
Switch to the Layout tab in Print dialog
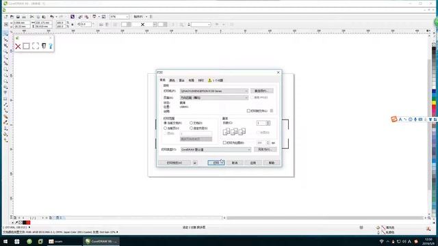(192, 81)
